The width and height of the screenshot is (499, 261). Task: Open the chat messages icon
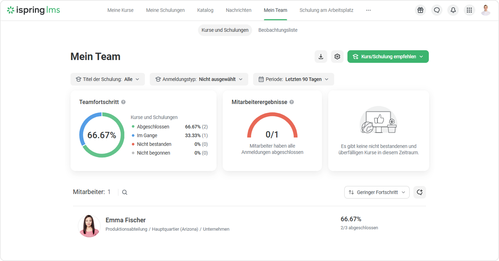[436, 10]
